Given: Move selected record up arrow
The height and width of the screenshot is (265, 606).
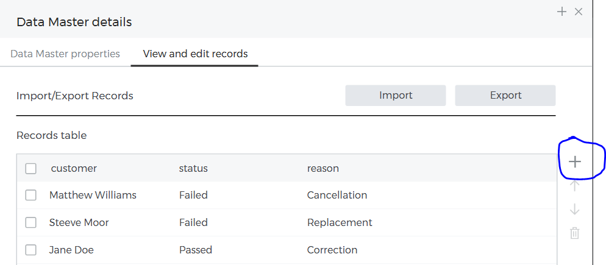Looking at the screenshot, I should [x=574, y=186].
